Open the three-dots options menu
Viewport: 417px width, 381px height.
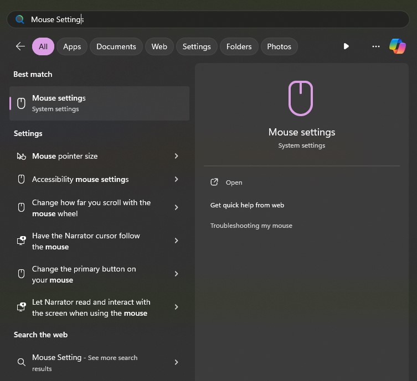(x=376, y=46)
